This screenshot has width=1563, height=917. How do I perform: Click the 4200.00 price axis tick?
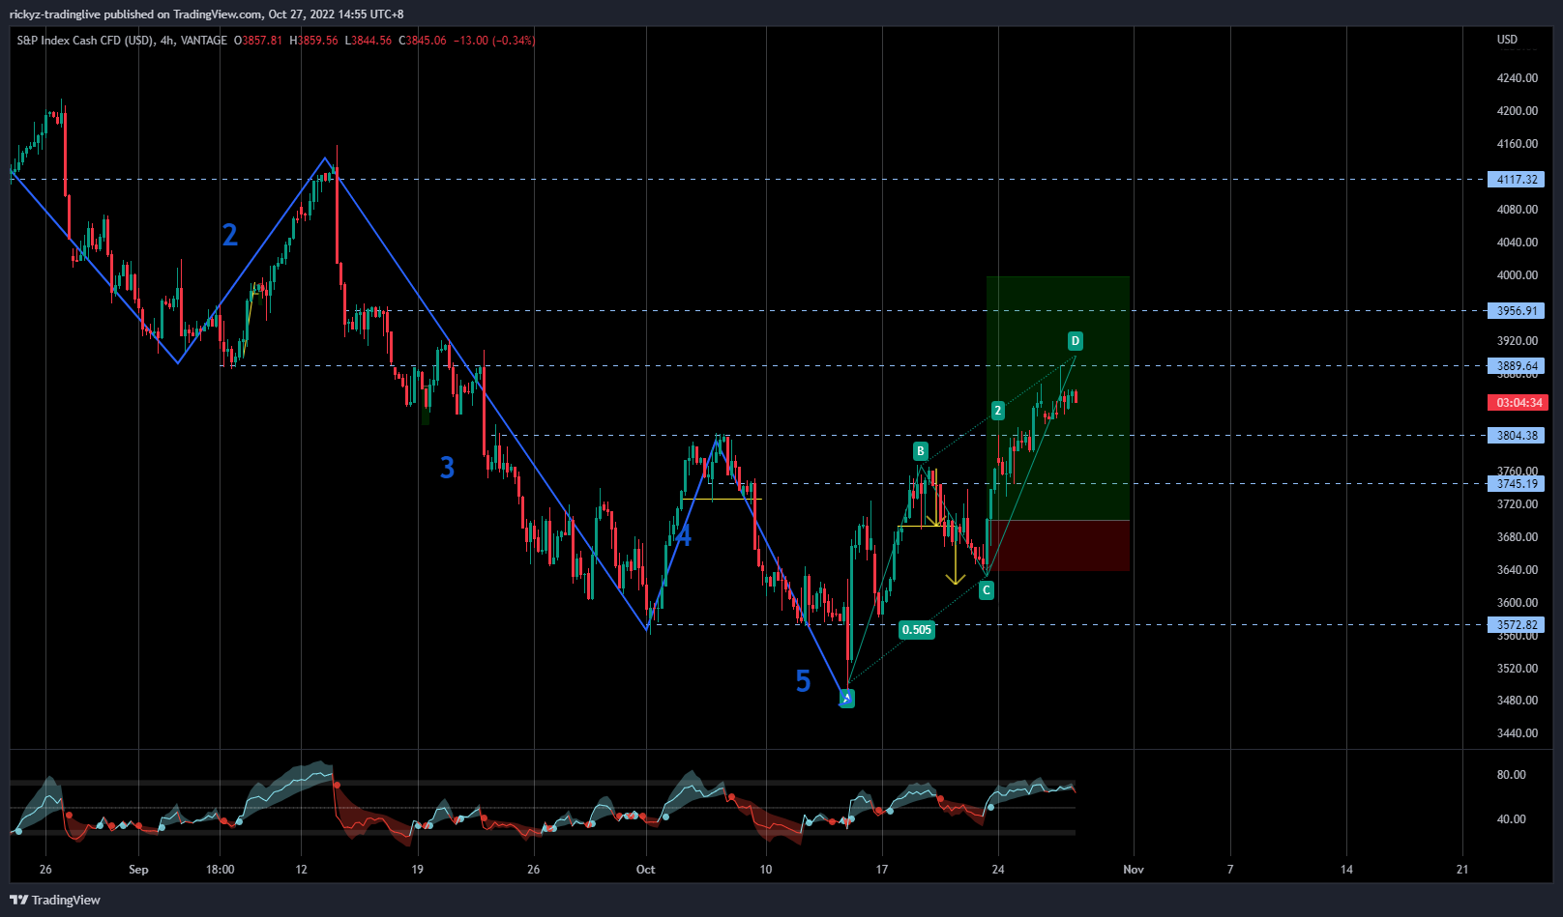click(x=1518, y=111)
